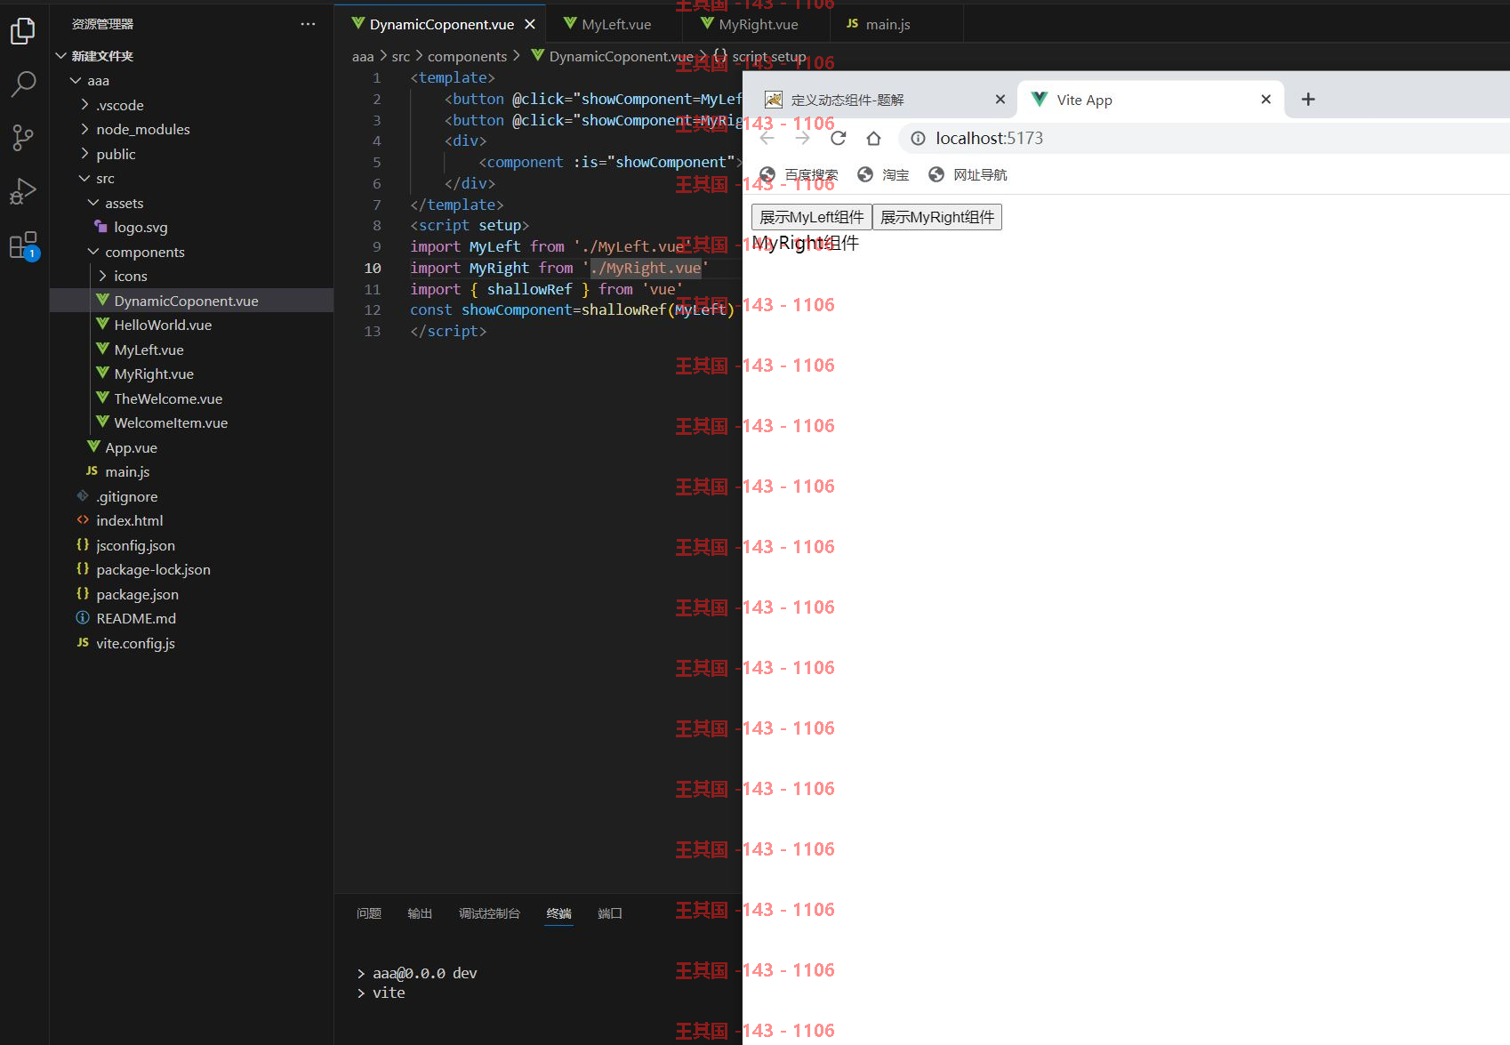Open DynamicCoponent.vue in the file tree
Screen dimensions: 1510x1045
(191, 301)
